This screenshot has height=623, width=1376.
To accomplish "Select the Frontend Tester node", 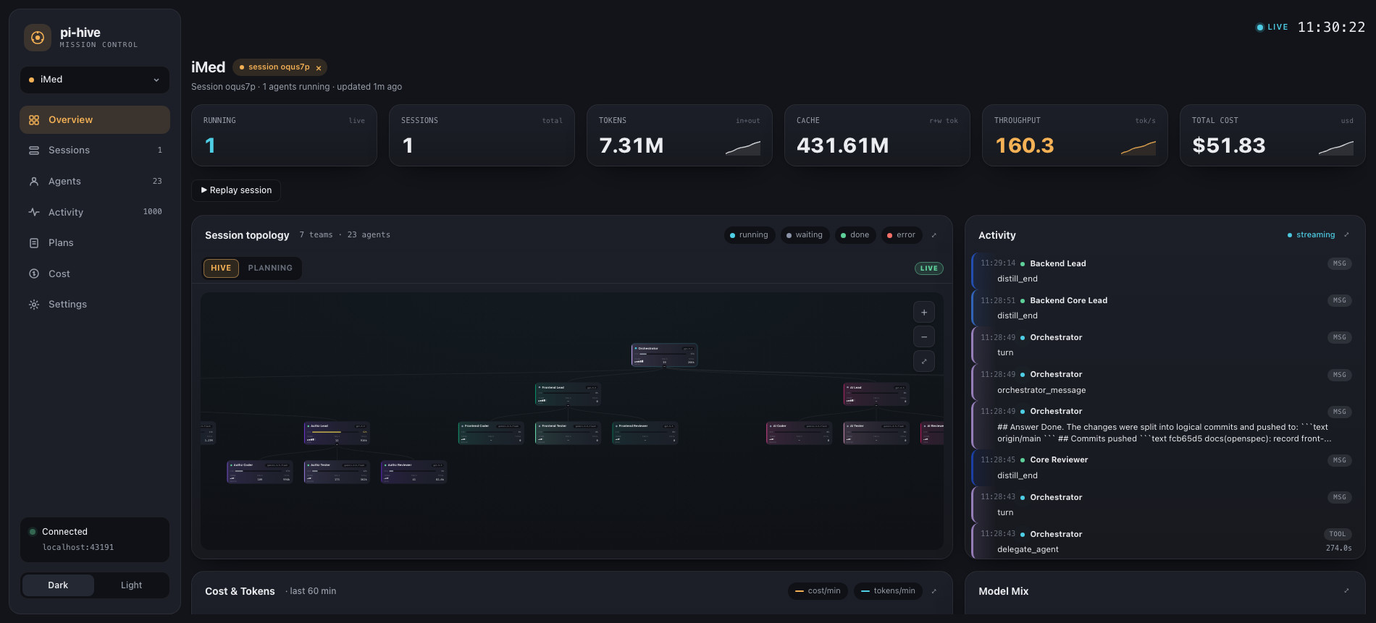I will tap(568, 433).
